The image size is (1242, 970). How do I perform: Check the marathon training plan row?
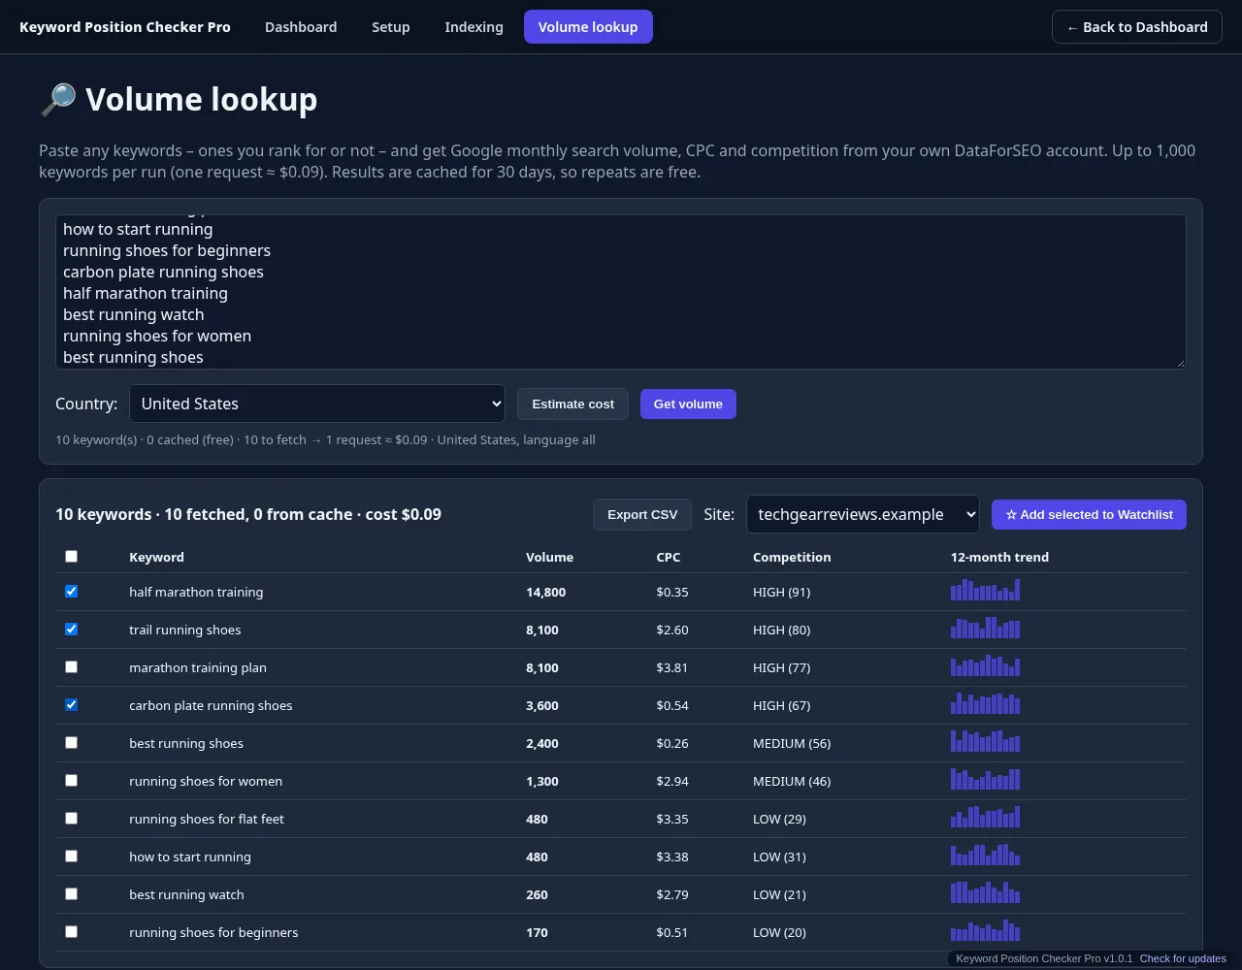click(x=71, y=667)
